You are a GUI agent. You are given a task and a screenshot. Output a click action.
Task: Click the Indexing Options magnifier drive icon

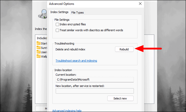pos(43,14)
